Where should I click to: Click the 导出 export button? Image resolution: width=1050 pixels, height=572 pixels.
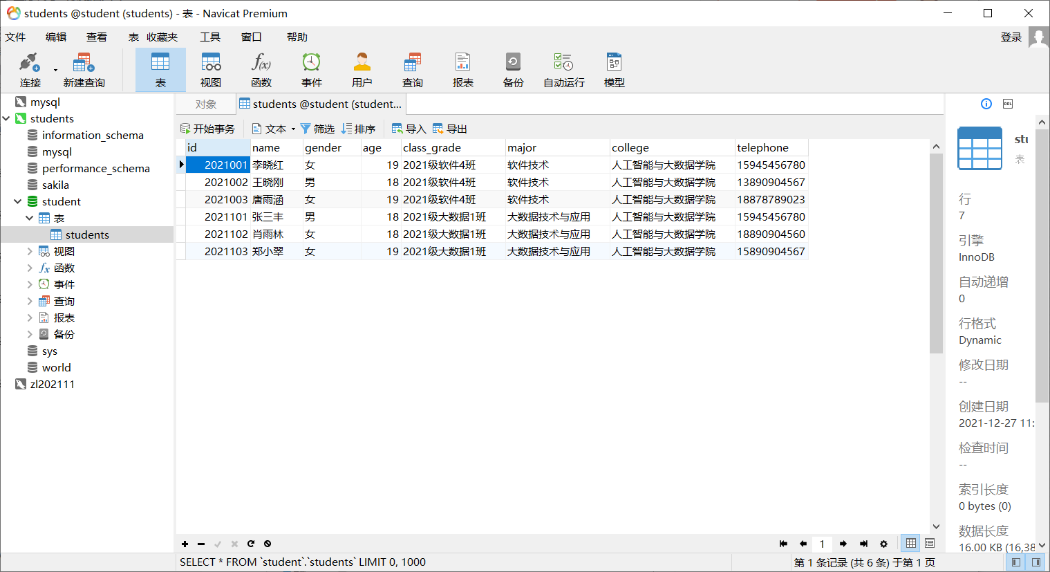450,129
